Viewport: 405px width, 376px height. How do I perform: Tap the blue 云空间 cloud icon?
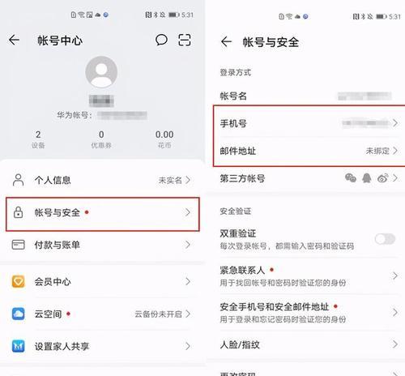pyautogui.click(x=19, y=314)
